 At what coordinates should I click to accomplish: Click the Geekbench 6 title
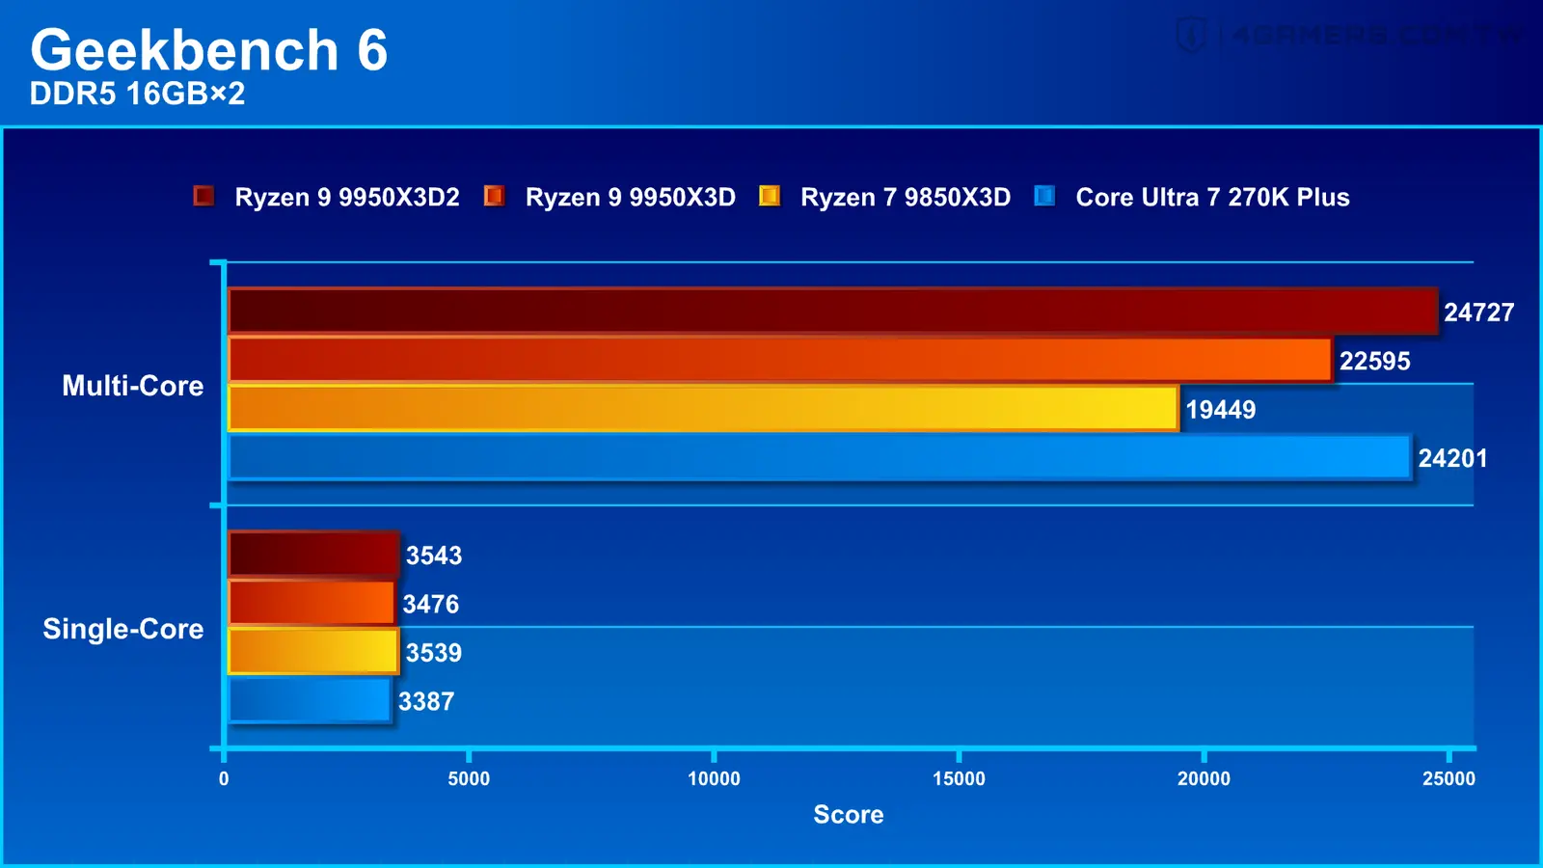pos(209,50)
